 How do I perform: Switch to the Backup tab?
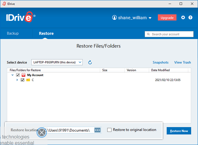13,33
